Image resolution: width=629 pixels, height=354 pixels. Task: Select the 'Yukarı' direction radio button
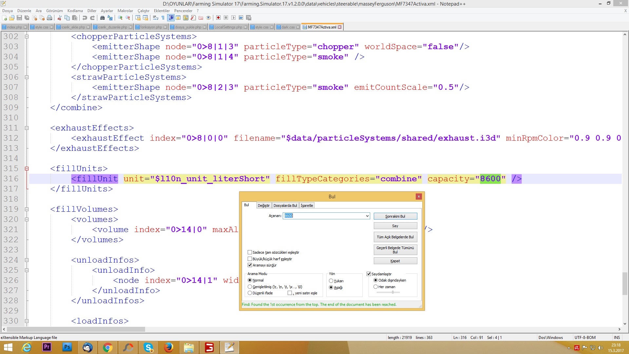coord(331,281)
